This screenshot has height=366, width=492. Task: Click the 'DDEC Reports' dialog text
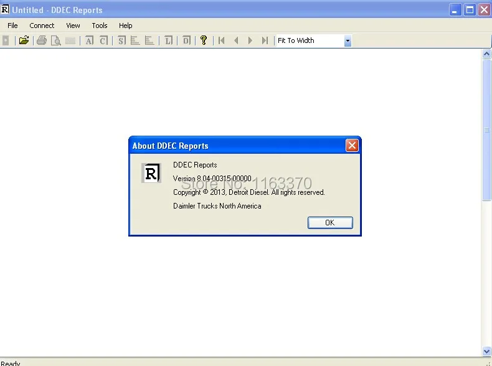coord(195,165)
